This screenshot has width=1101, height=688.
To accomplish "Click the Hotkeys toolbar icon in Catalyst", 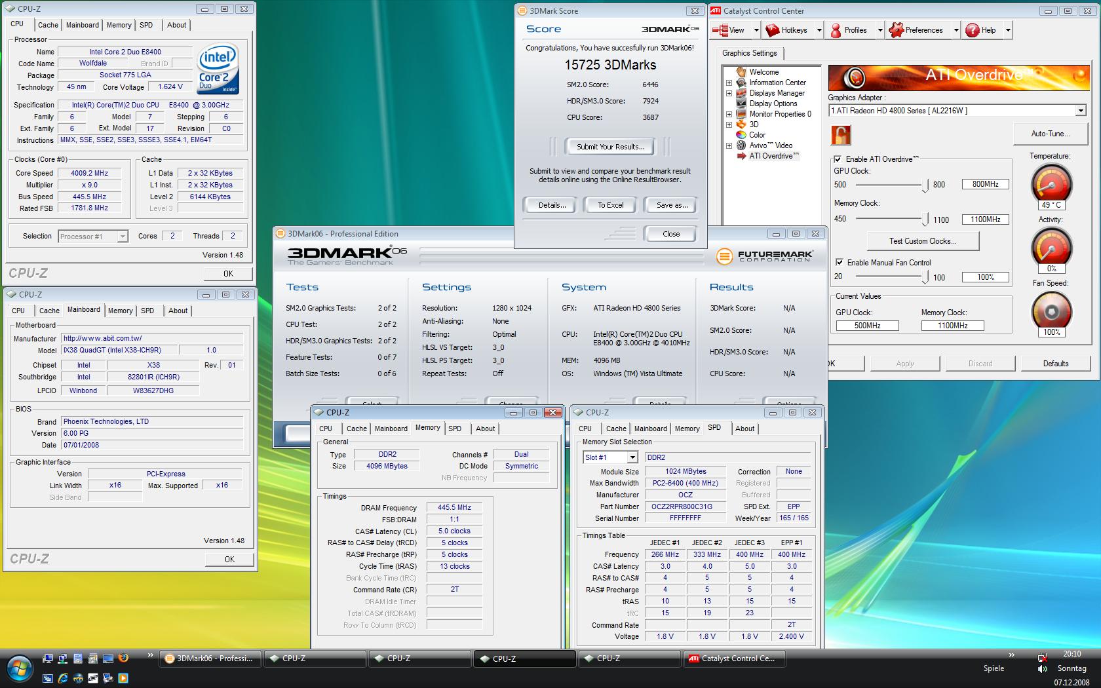I will coord(773,30).
